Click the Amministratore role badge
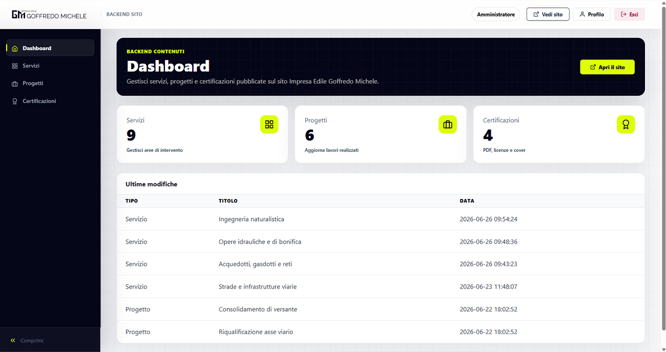The width and height of the screenshot is (666, 352). (x=496, y=14)
